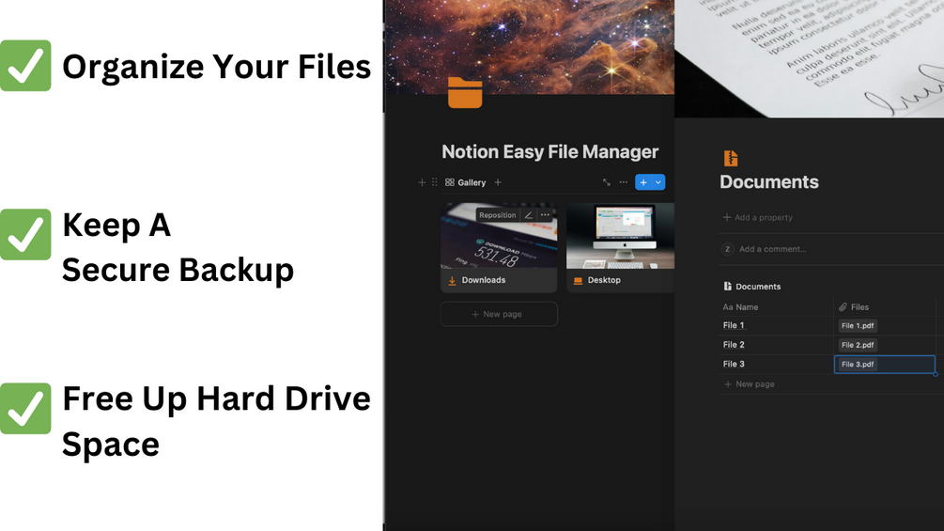Viewport: 944px width, 531px height.
Task: Click the orange folder page icon
Action: click(x=465, y=93)
